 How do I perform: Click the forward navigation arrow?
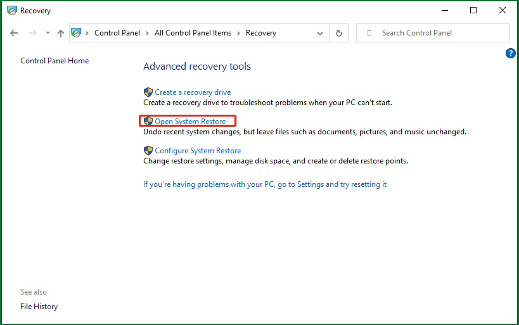click(x=32, y=33)
